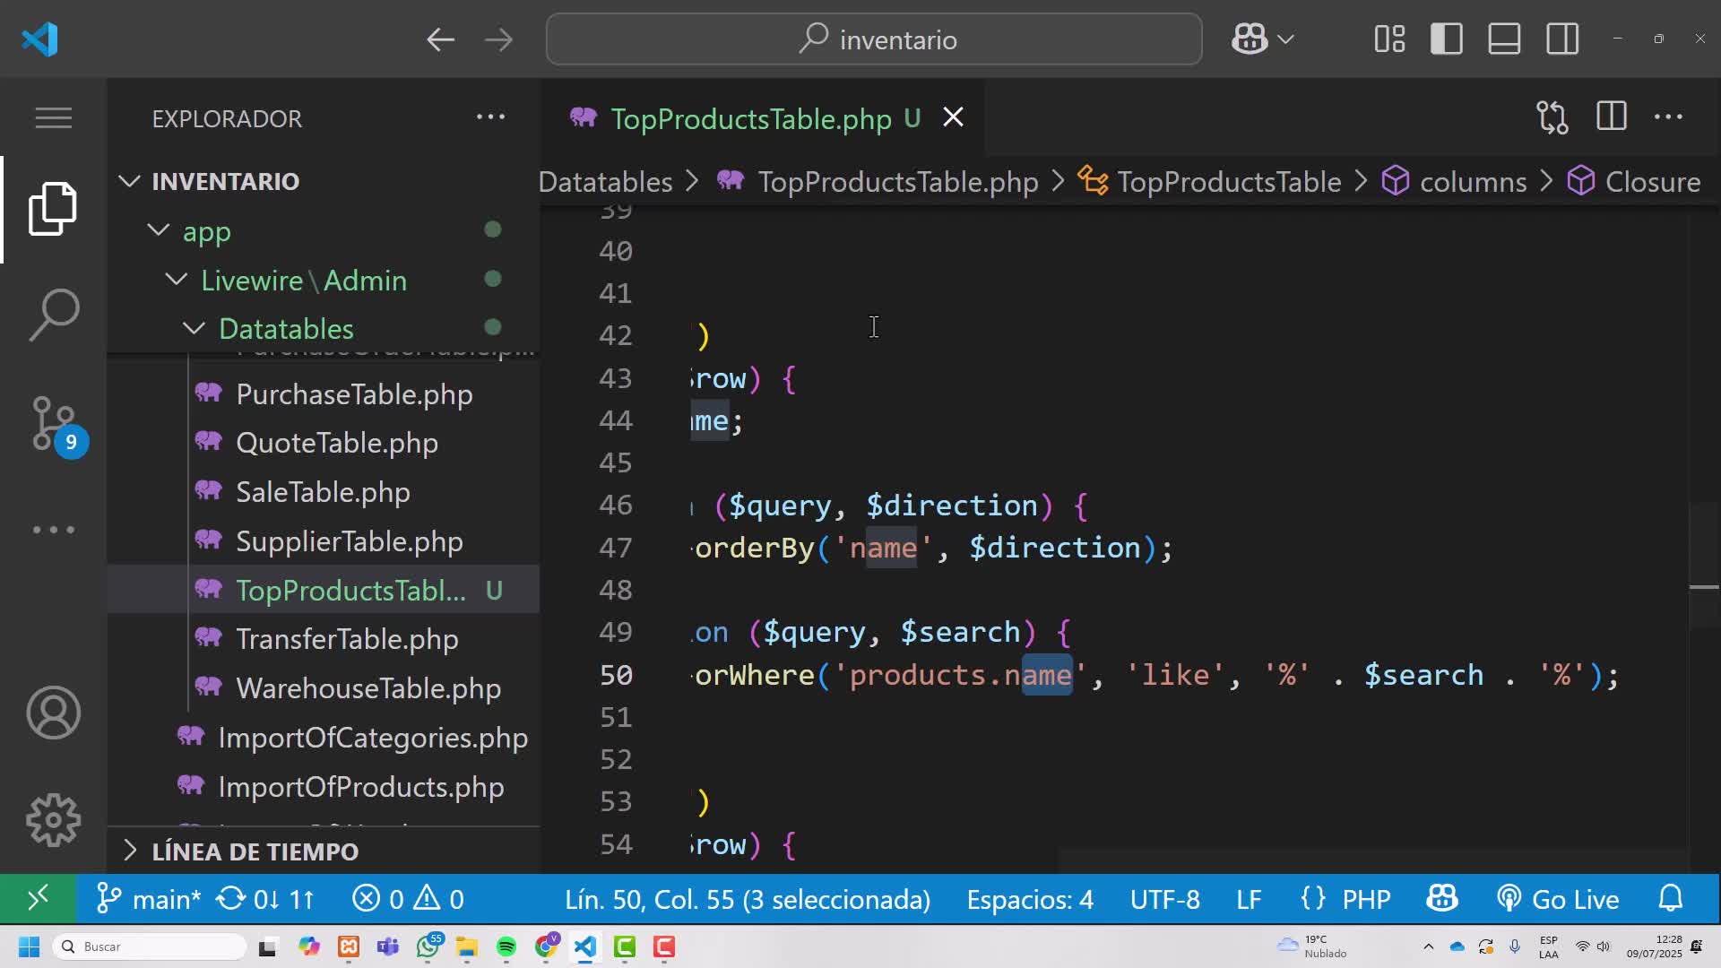The height and width of the screenshot is (968, 1721).
Task: Start Go Live server
Action: (x=1558, y=899)
